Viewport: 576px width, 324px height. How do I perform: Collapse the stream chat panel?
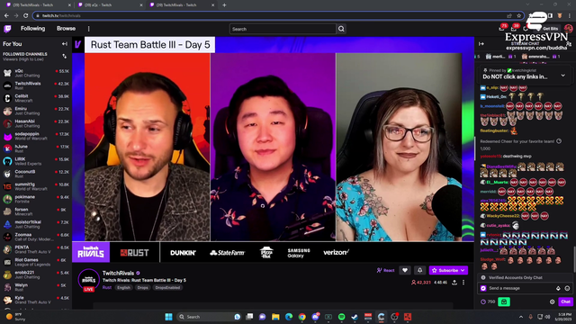point(481,44)
